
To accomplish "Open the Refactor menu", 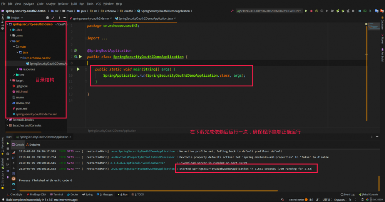I will (x=63, y=3).
